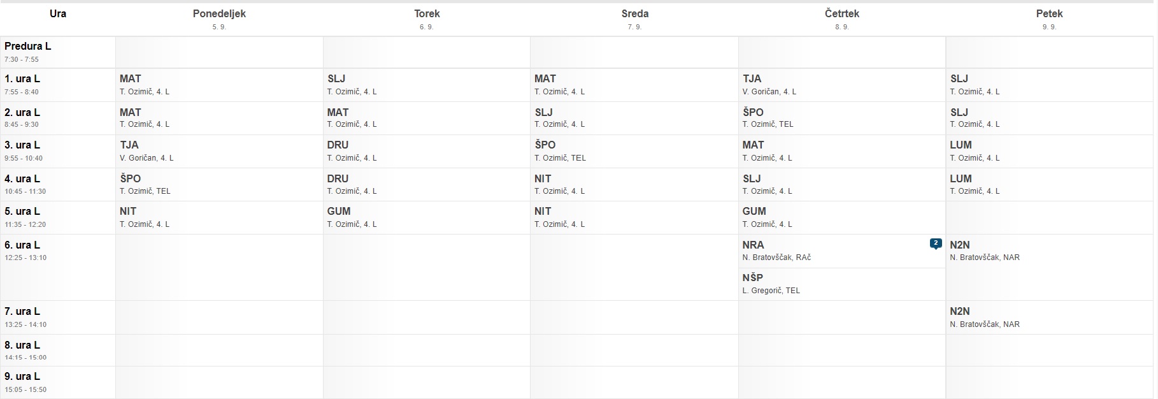Select Monday TJA lesson in third hour
Viewport: 1158px width, 399px height.
[219, 151]
